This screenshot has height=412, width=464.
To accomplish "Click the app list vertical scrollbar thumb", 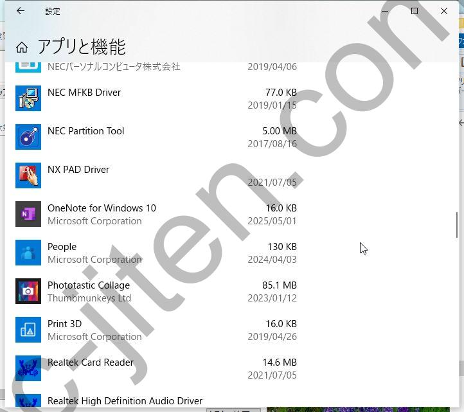I will click(x=457, y=225).
